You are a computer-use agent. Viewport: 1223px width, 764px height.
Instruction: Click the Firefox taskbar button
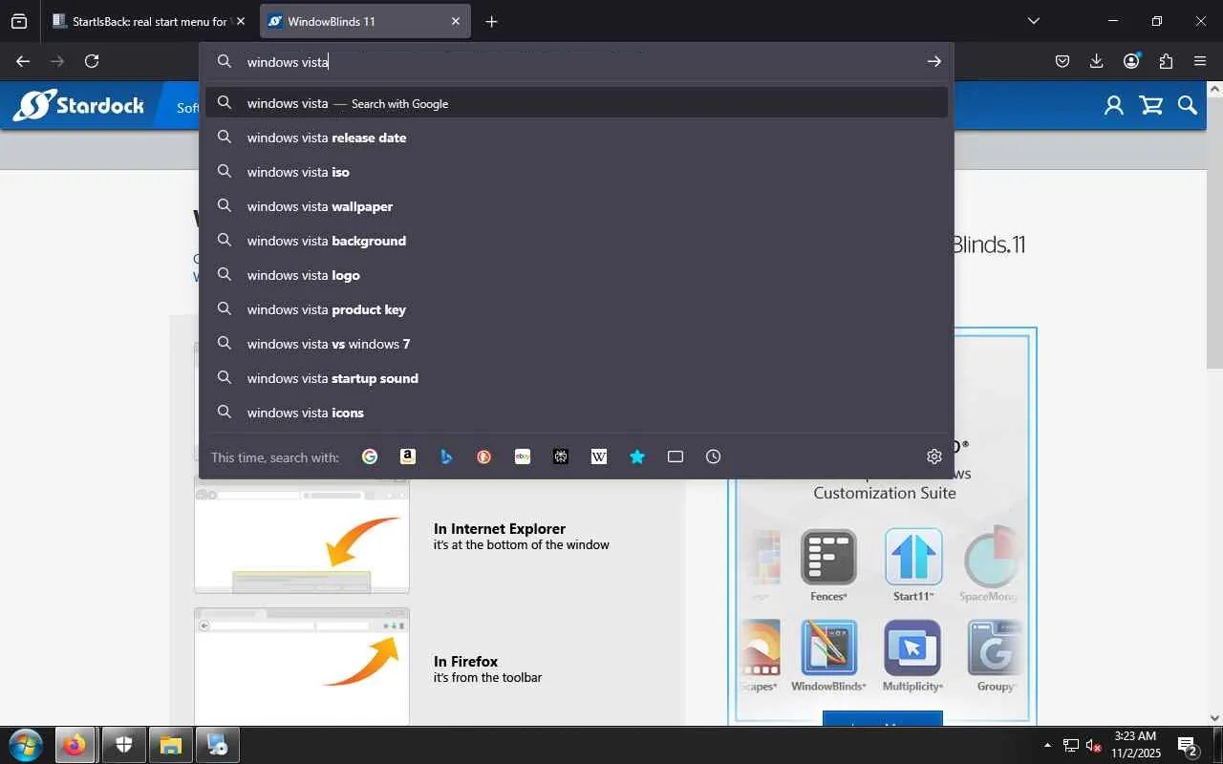click(75, 745)
